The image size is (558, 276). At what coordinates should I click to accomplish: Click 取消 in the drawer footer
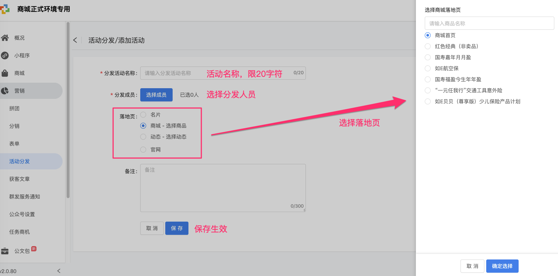[472, 266]
